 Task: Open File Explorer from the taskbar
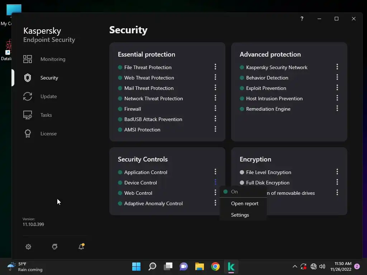pos(200,266)
